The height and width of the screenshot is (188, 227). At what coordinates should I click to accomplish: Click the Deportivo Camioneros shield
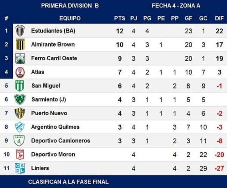[19, 140]
